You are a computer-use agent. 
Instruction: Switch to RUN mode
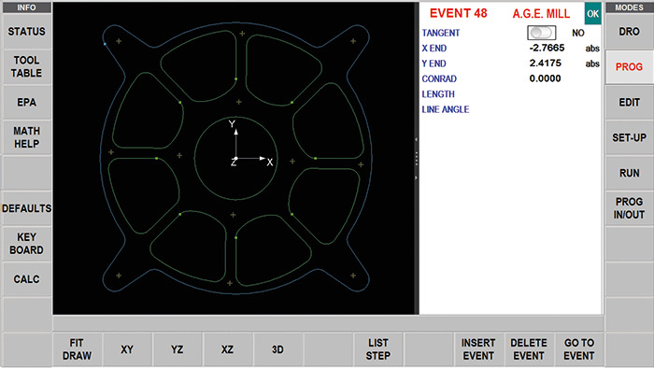click(629, 173)
